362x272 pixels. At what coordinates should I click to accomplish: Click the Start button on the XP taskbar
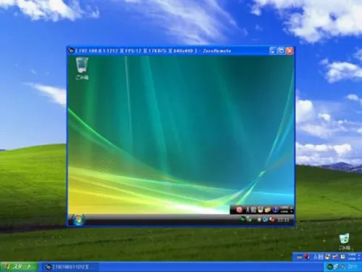click(19, 267)
